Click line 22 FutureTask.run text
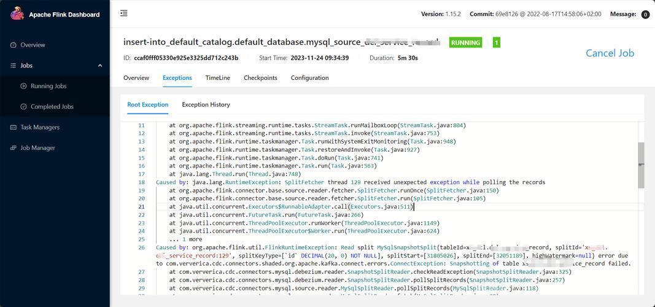This screenshot has width=655, height=307. 266,215
